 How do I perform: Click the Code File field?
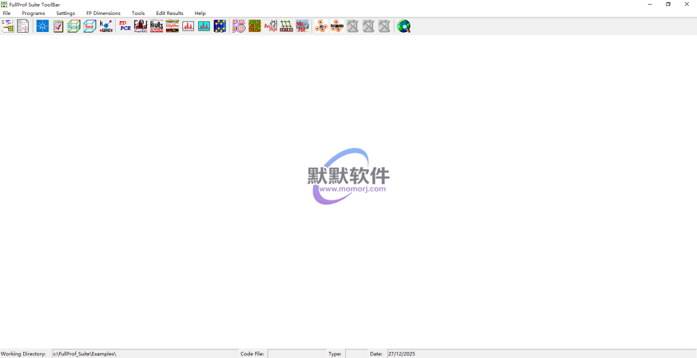click(296, 354)
